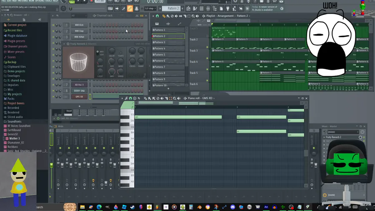Open the OPTIONS menu
This screenshot has height=211, width=375.
pyautogui.click(x=40, y=1)
